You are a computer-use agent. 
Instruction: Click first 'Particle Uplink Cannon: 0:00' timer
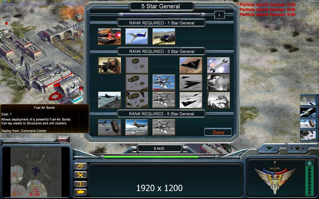pyautogui.click(x=267, y=4)
